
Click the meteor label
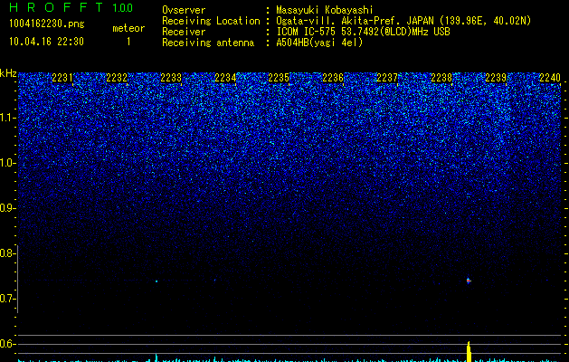point(128,28)
